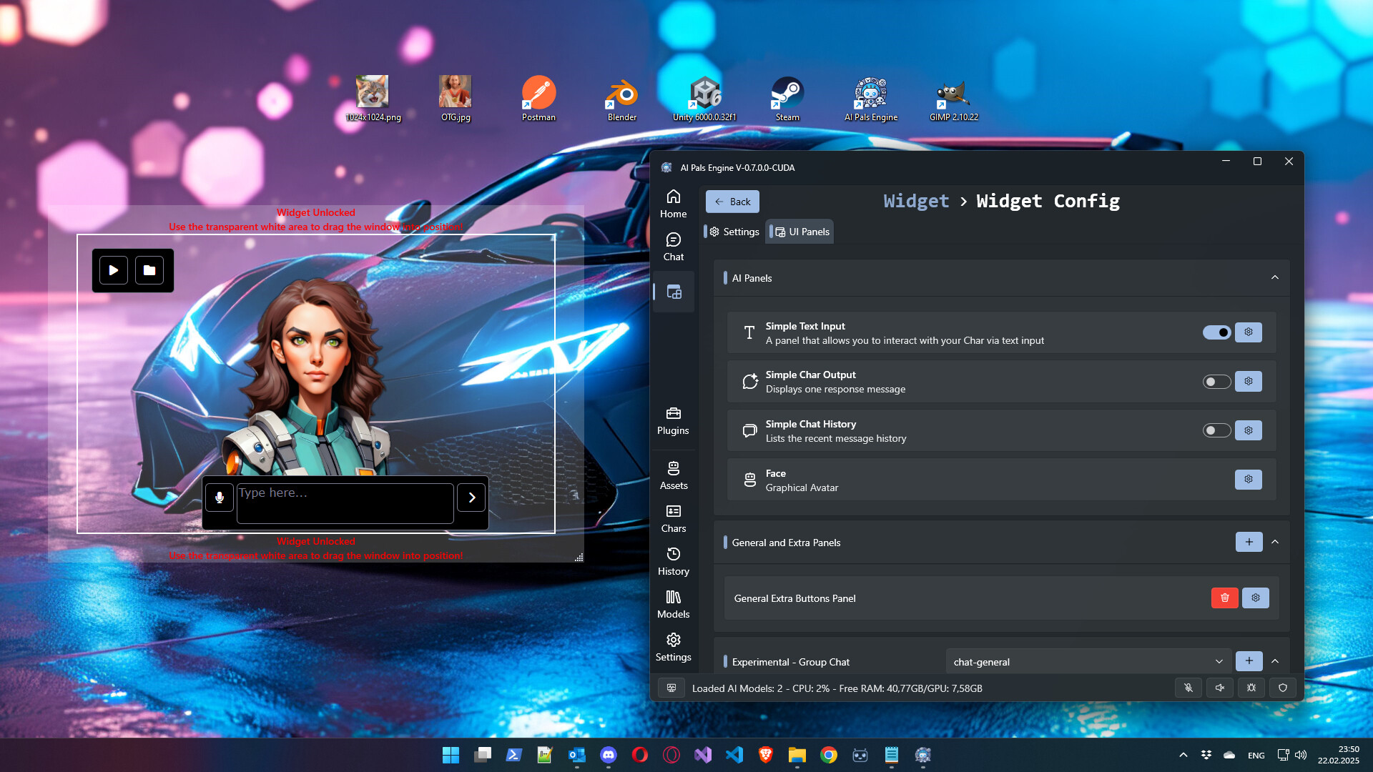Disable Simple Text Input

click(1216, 332)
